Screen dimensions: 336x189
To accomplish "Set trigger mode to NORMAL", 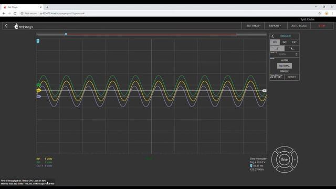I will [x=285, y=66].
